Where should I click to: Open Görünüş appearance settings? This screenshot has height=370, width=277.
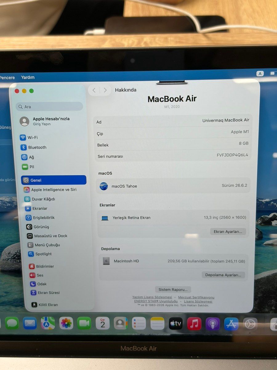point(38,227)
